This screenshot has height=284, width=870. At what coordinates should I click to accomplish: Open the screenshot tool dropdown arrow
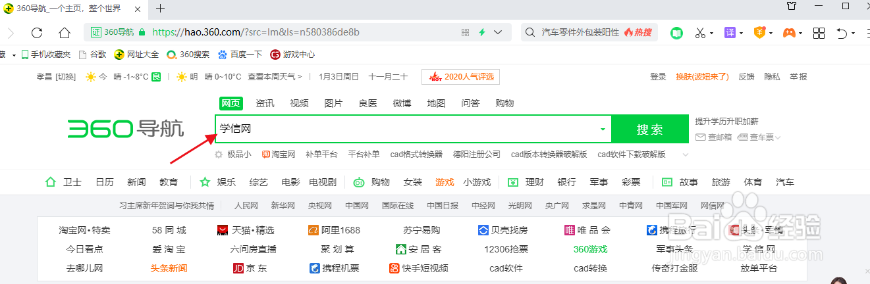[712, 33]
